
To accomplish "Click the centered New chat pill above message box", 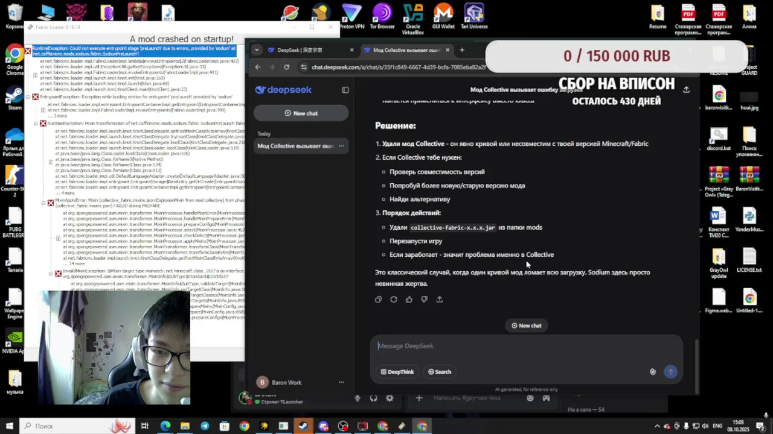I will [x=527, y=325].
